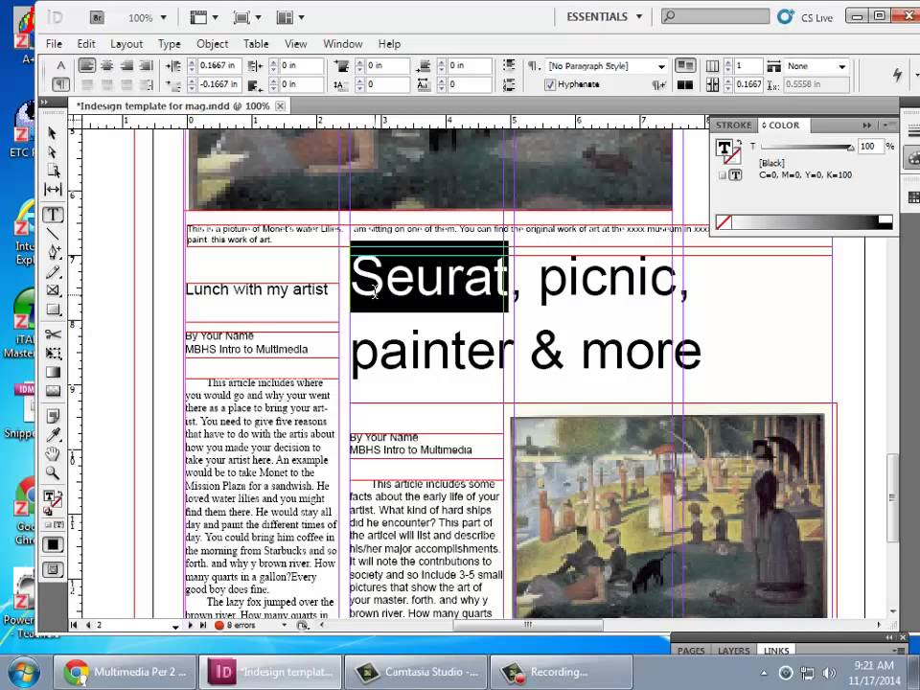Click the Align Right paragraph icon
The image size is (920, 690).
click(126, 66)
